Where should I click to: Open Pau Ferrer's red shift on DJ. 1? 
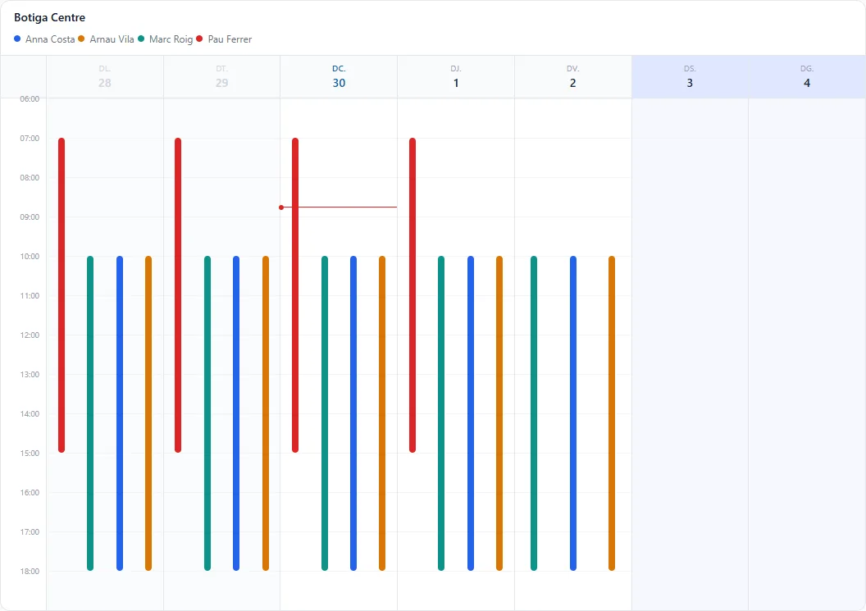tap(412, 295)
